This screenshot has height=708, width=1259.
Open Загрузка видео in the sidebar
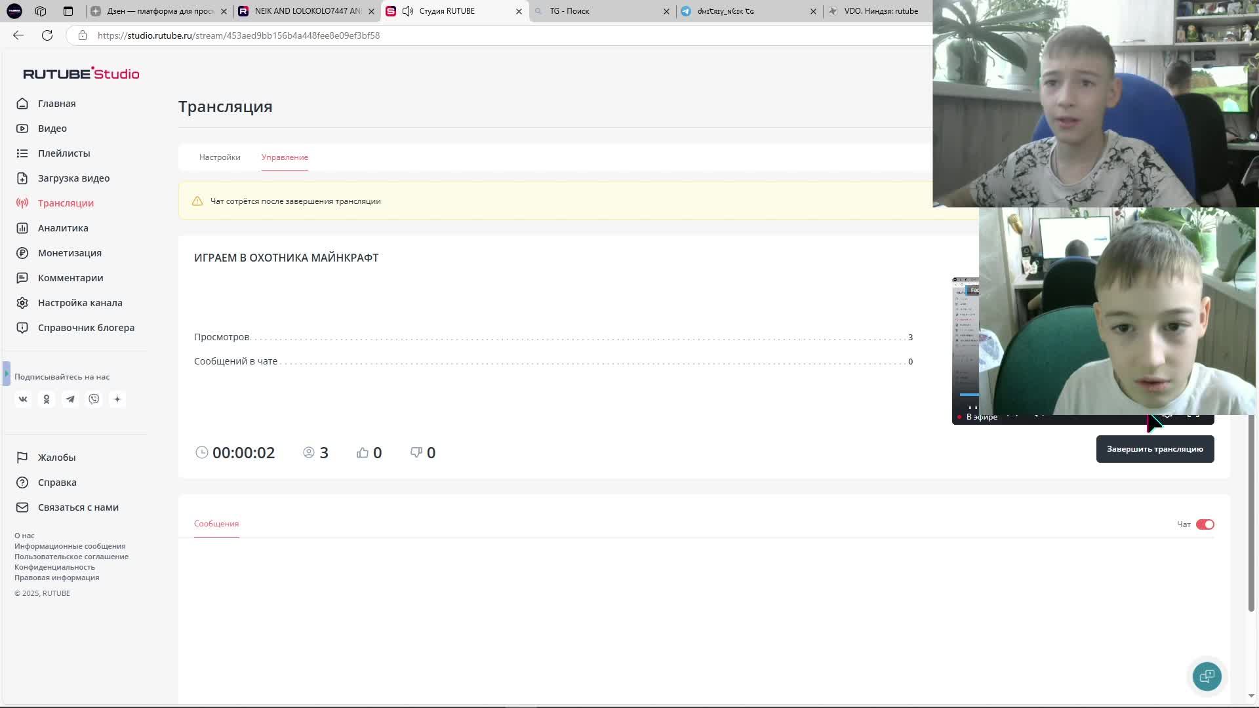coord(73,178)
